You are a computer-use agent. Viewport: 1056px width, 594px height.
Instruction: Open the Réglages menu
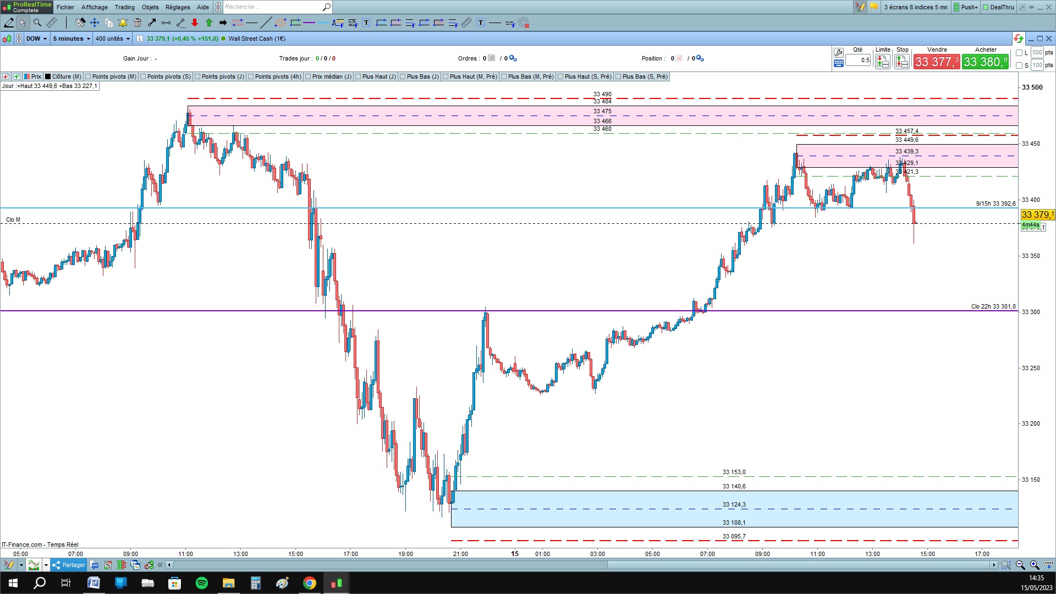pyautogui.click(x=177, y=7)
